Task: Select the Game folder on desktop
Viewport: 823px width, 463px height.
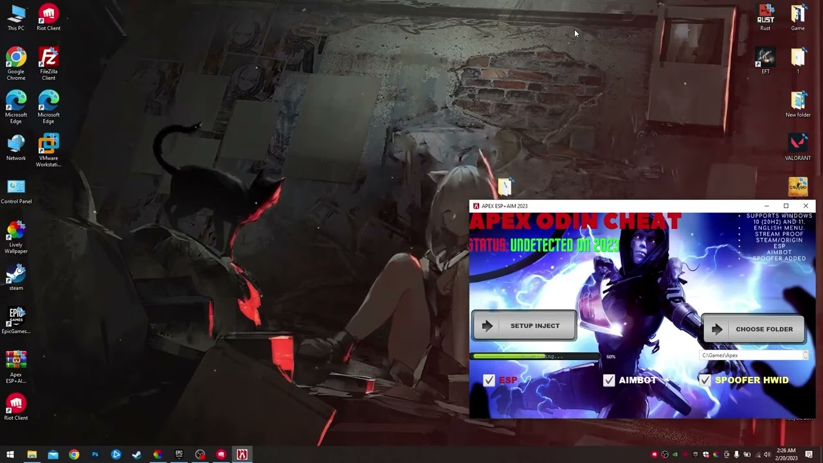Action: pos(798,18)
